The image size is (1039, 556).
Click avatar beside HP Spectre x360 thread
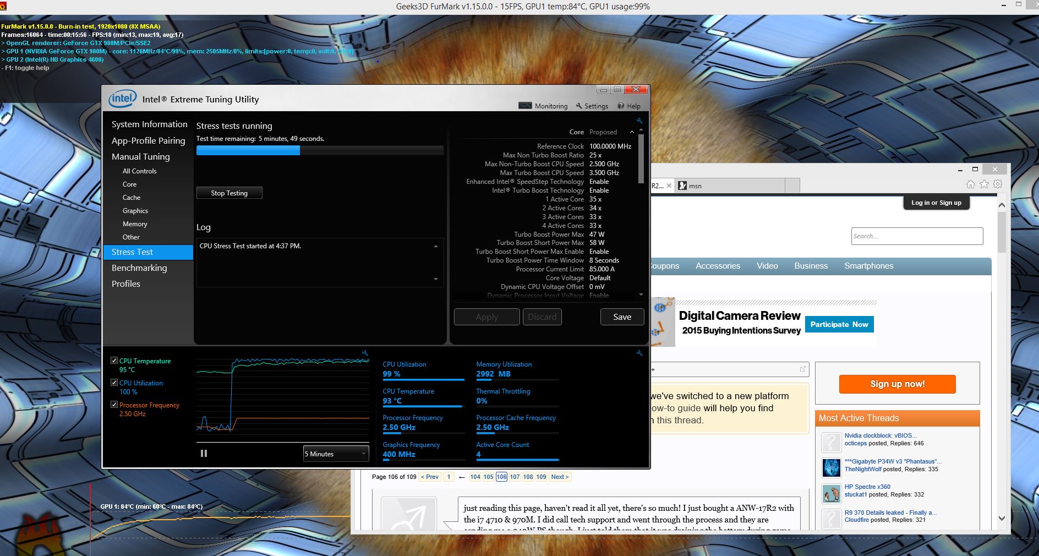point(831,493)
